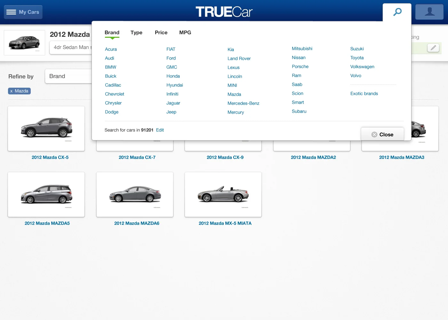
Task: Pick the MINI brand
Action: pyautogui.click(x=232, y=85)
